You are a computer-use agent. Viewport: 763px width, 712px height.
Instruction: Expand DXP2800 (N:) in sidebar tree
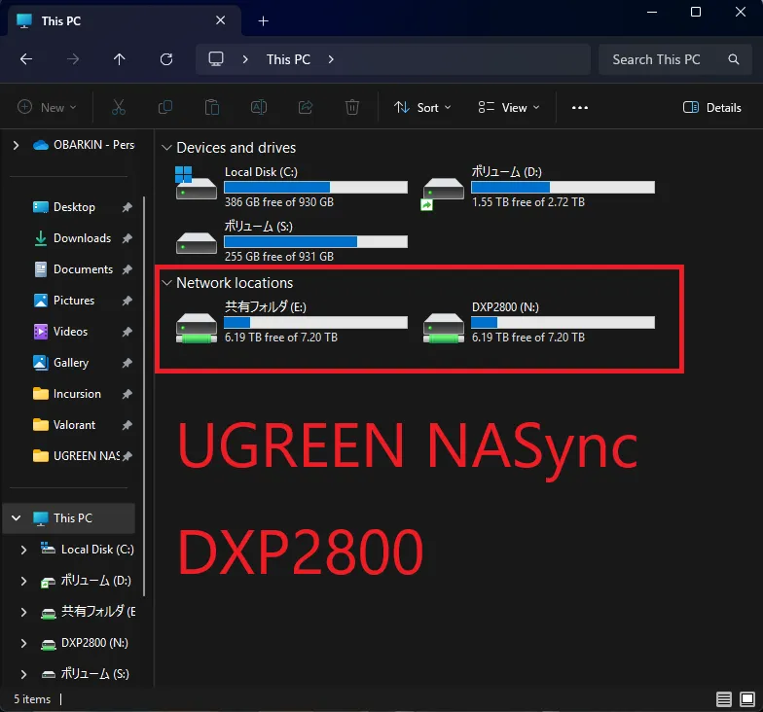[x=23, y=643]
